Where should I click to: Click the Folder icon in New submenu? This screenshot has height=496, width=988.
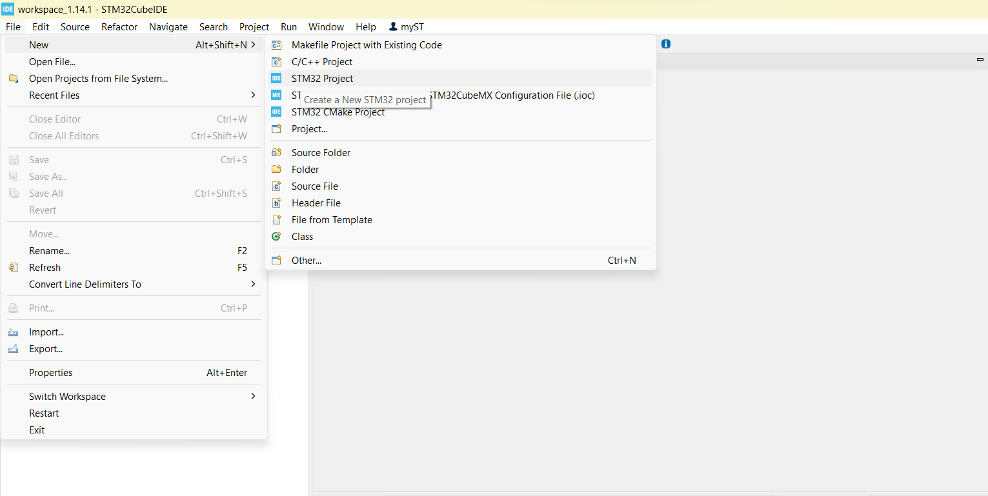click(276, 170)
